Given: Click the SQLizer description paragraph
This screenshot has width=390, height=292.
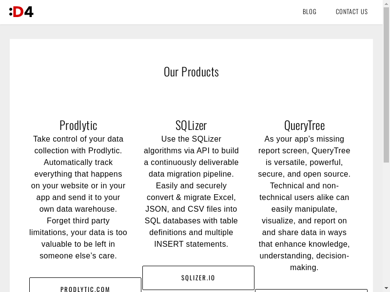Looking at the screenshot, I should (x=191, y=191).
